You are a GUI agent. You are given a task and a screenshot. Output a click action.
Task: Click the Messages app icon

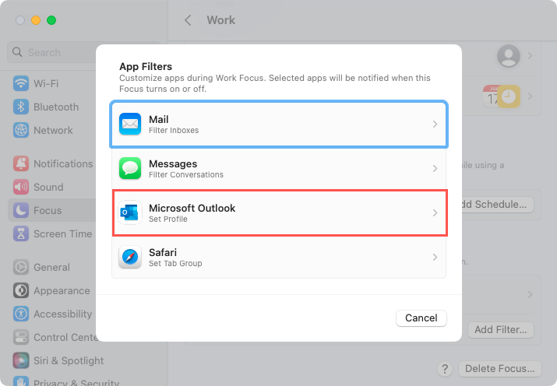point(130,168)
